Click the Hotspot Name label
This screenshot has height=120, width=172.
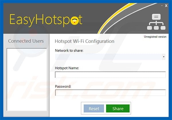tap(67, 68)
